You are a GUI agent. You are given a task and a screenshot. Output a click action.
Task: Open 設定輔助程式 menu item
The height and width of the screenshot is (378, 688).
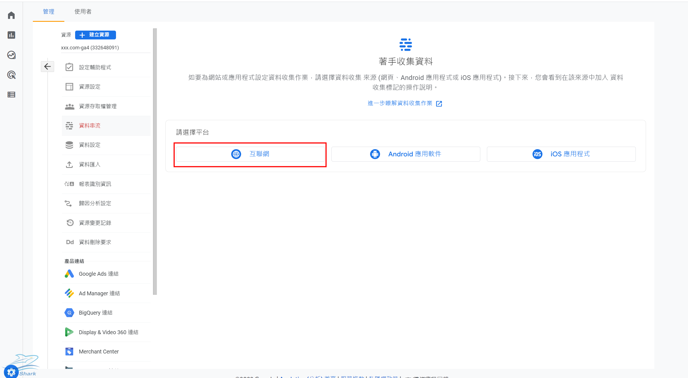click(106, 67)
